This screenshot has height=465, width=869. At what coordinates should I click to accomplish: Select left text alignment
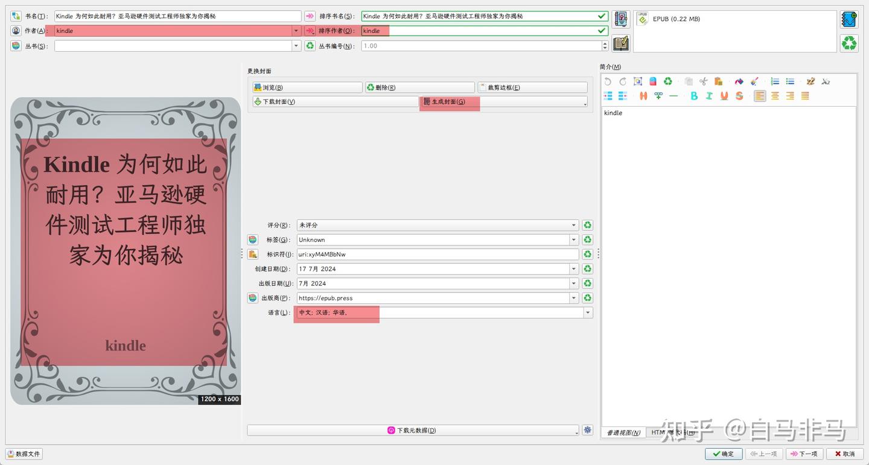[x=760, y=96]
